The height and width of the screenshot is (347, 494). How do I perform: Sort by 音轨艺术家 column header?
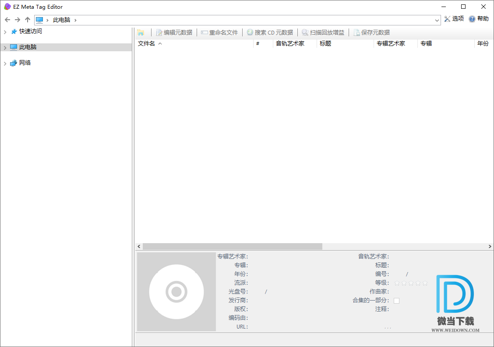pos(295,43)
